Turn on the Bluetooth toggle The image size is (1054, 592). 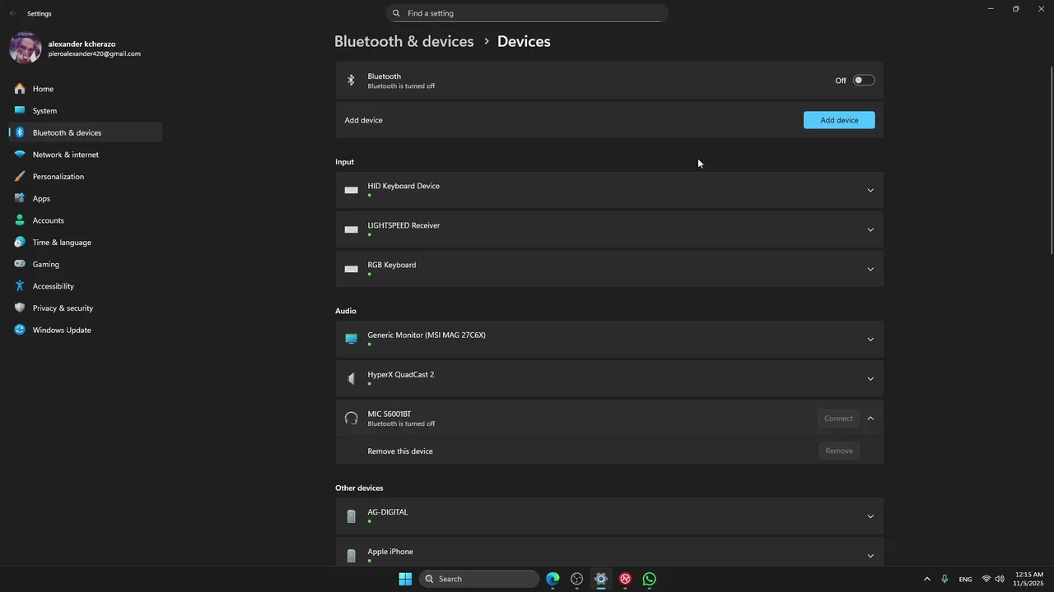click(x=863, y=81)
